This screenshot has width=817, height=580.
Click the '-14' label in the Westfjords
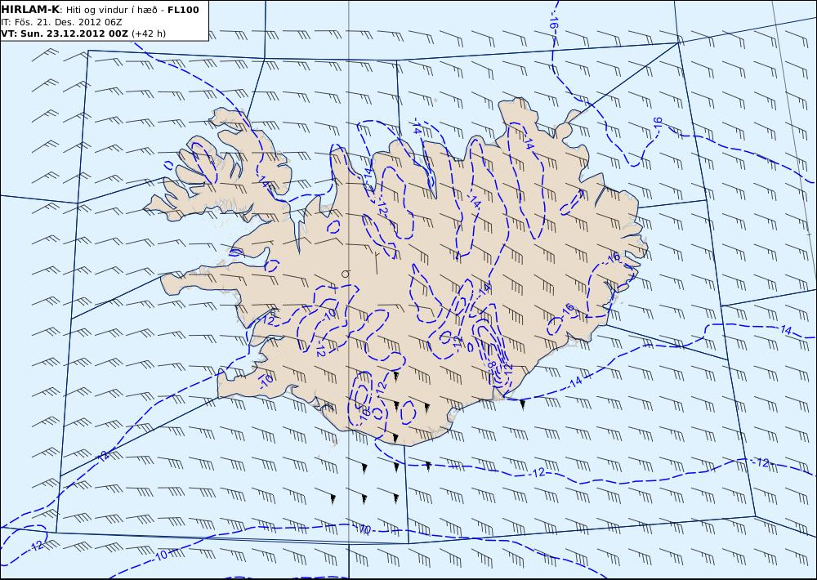click(x=263, y=182)
